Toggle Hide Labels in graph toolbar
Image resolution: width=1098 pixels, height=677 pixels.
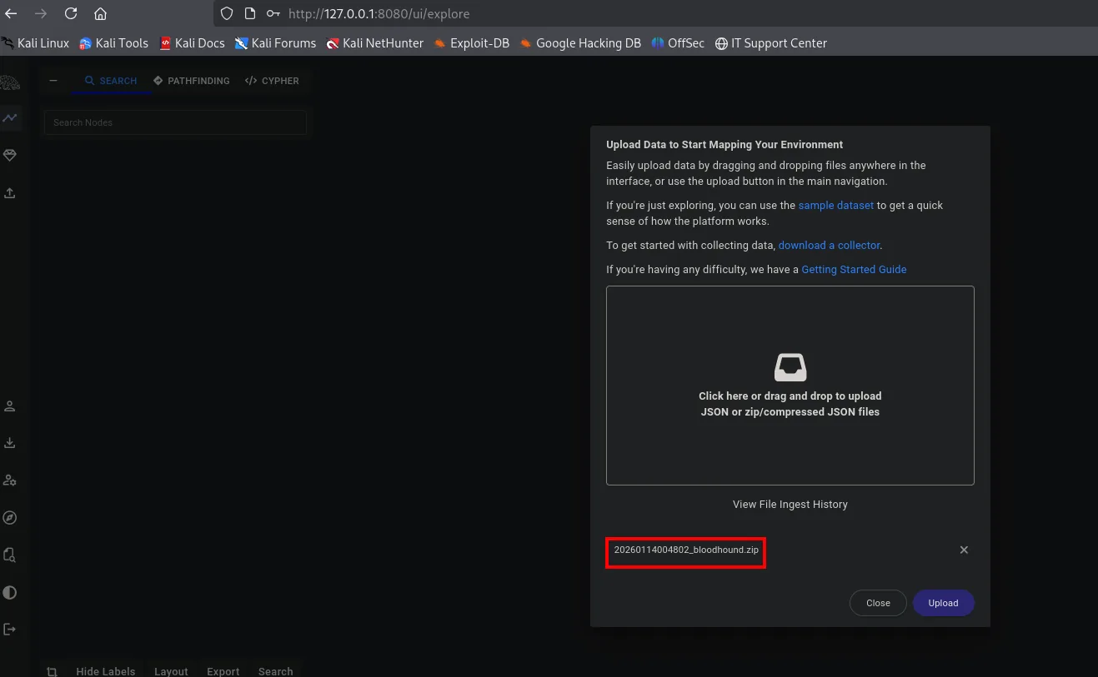105,671
